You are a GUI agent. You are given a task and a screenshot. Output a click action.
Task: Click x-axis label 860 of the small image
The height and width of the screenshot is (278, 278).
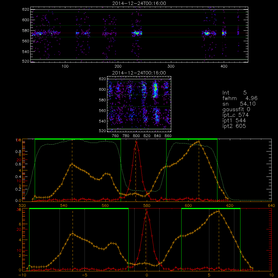tap(168, 136)
